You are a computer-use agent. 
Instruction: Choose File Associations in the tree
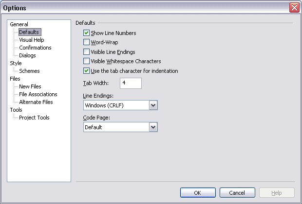[x=38, y=94]
